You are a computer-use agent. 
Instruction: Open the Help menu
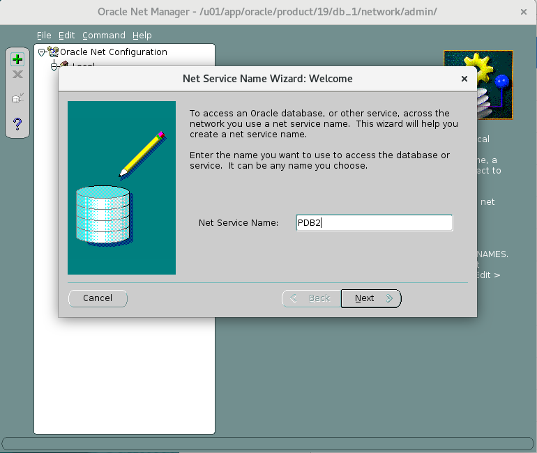pos(142,36)
